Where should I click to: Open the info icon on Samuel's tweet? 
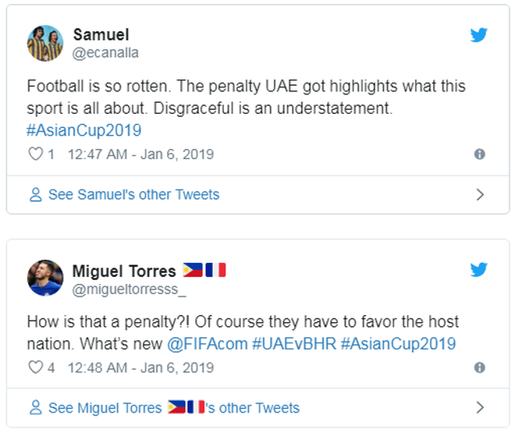480,154
